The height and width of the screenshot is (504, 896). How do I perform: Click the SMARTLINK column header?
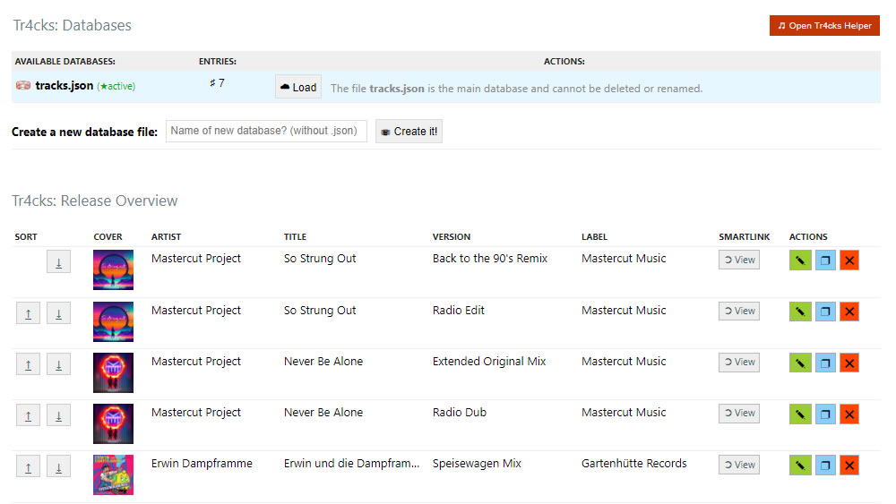pos(744,237)
